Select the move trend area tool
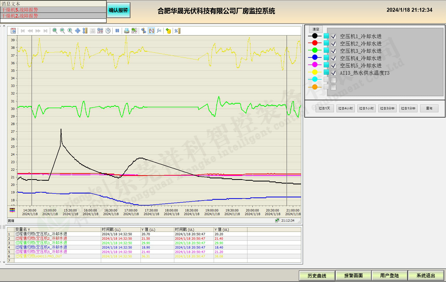 (78, 31)
